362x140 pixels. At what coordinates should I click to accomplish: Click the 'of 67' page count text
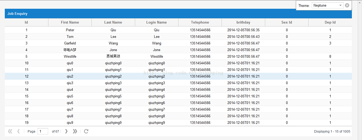point(55,131)
